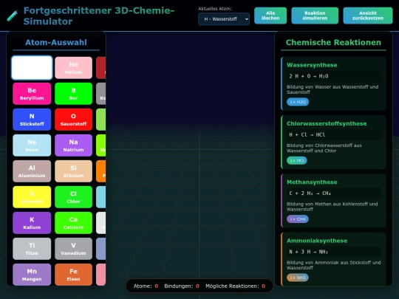Choose the Ca Calcium atom tile
The image size is (399, 299).
(73, 223)
